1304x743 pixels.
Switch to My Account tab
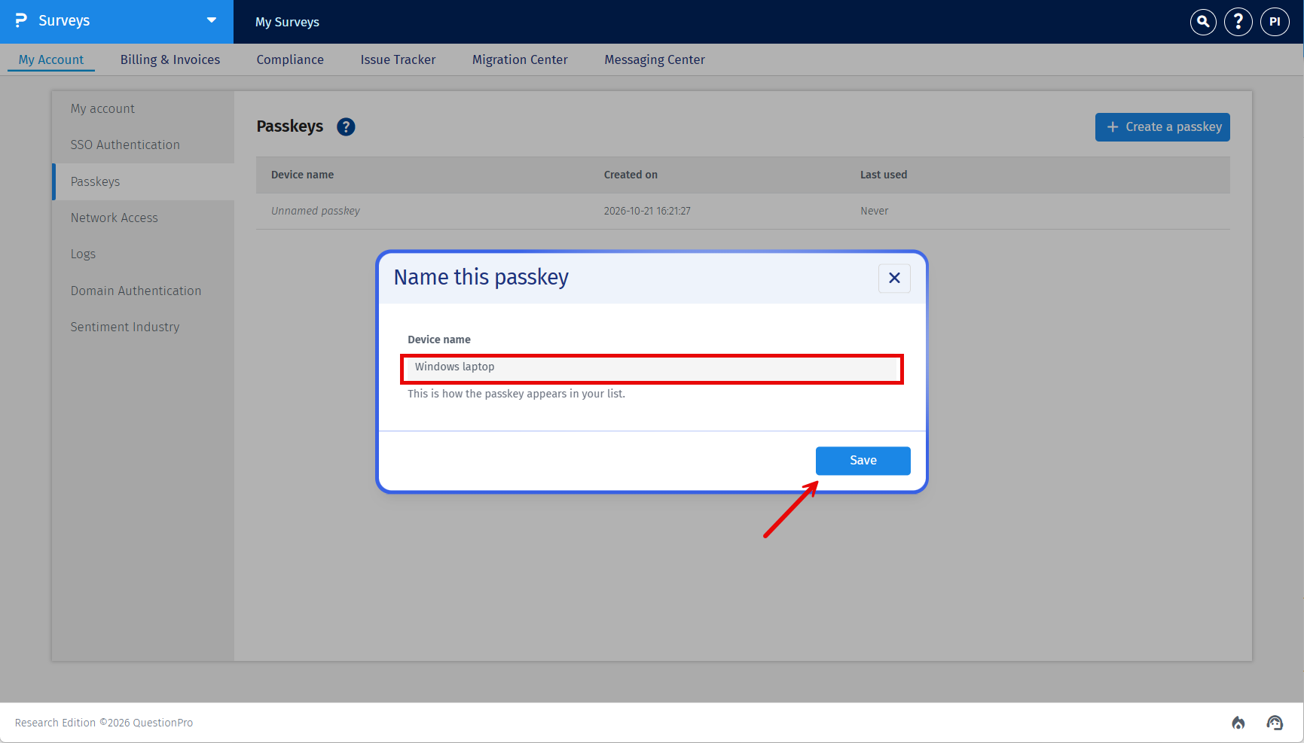[51, 59]
